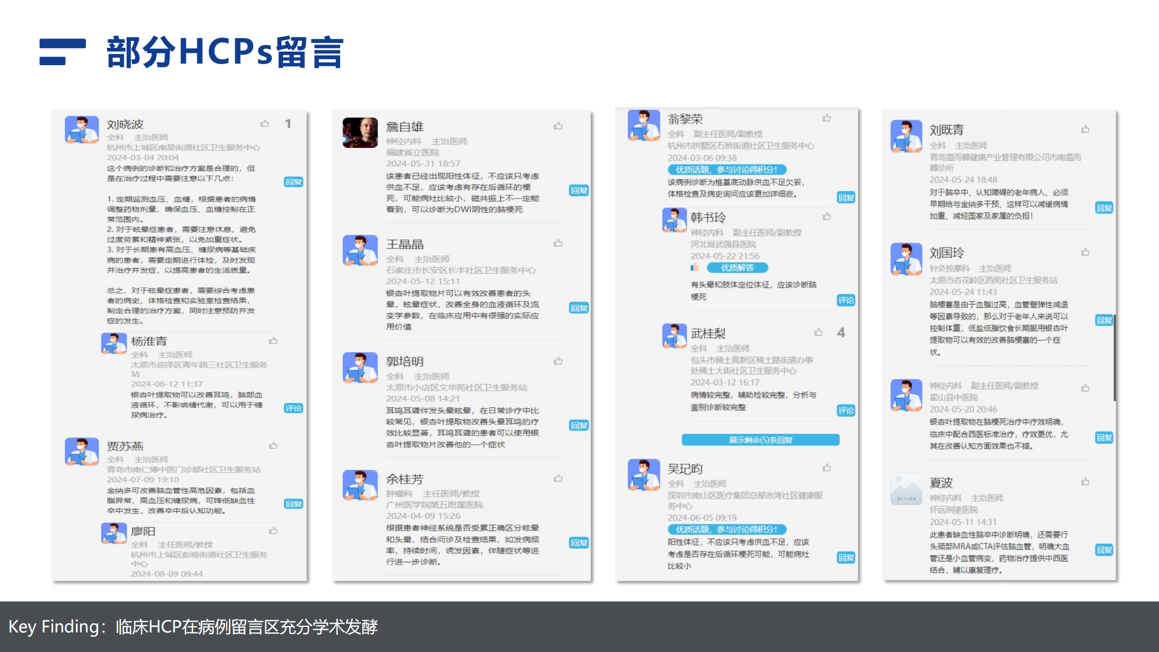Click 优质解答 badge on 韩书玲's reply
Image resolution: width=1159 pixels, height=652 pixels.
click(x=737, y=267)
